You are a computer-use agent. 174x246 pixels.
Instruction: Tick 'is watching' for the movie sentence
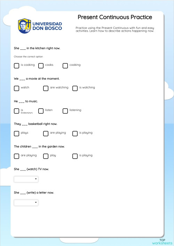[x=75, y=88]
